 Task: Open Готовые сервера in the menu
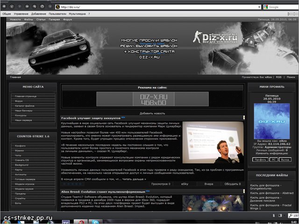click(33, 179)
